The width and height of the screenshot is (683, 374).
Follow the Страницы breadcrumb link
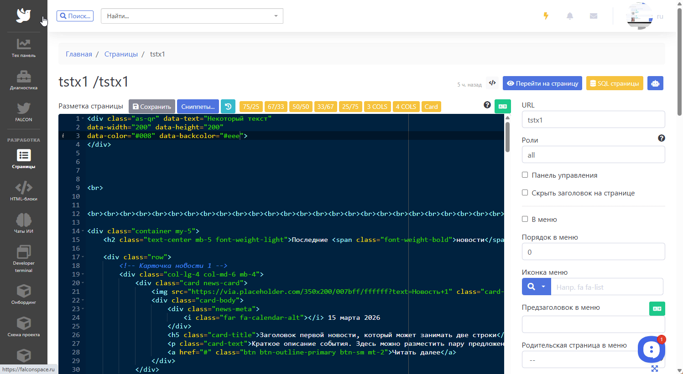(x=121, y=54)
